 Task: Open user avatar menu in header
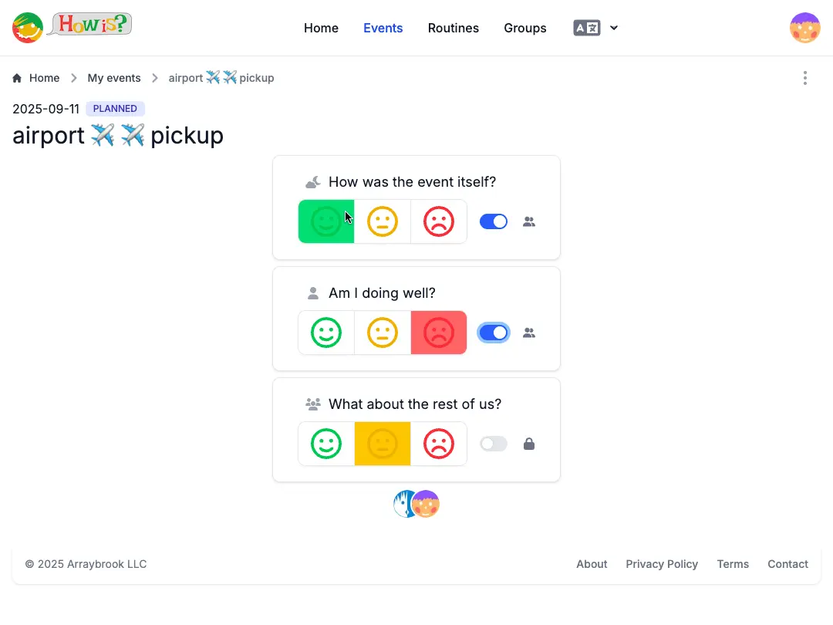805,28
